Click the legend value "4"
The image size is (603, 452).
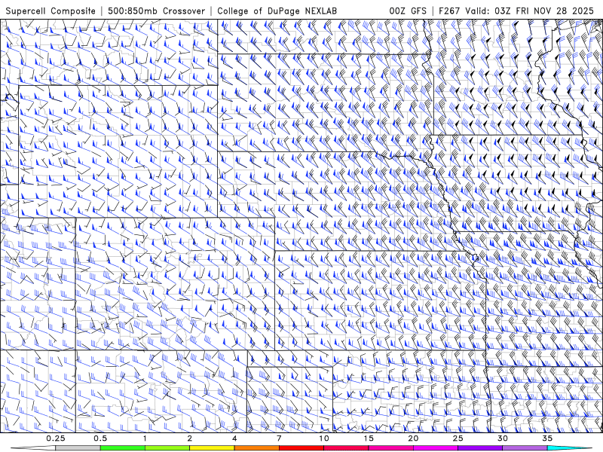[x=234, y=438]
